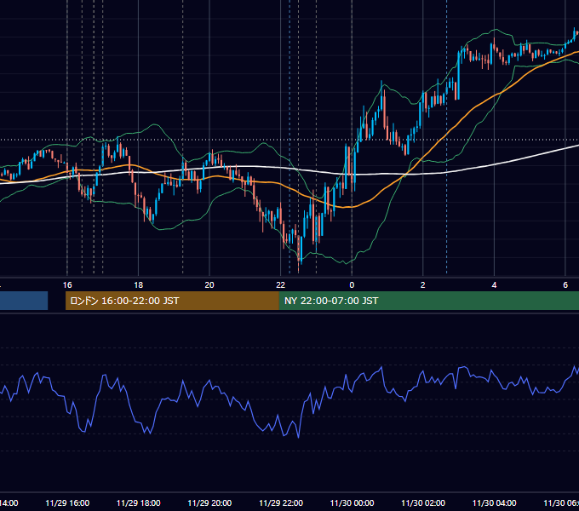Click the 11/29 20:00 date label

pos(209,502)
